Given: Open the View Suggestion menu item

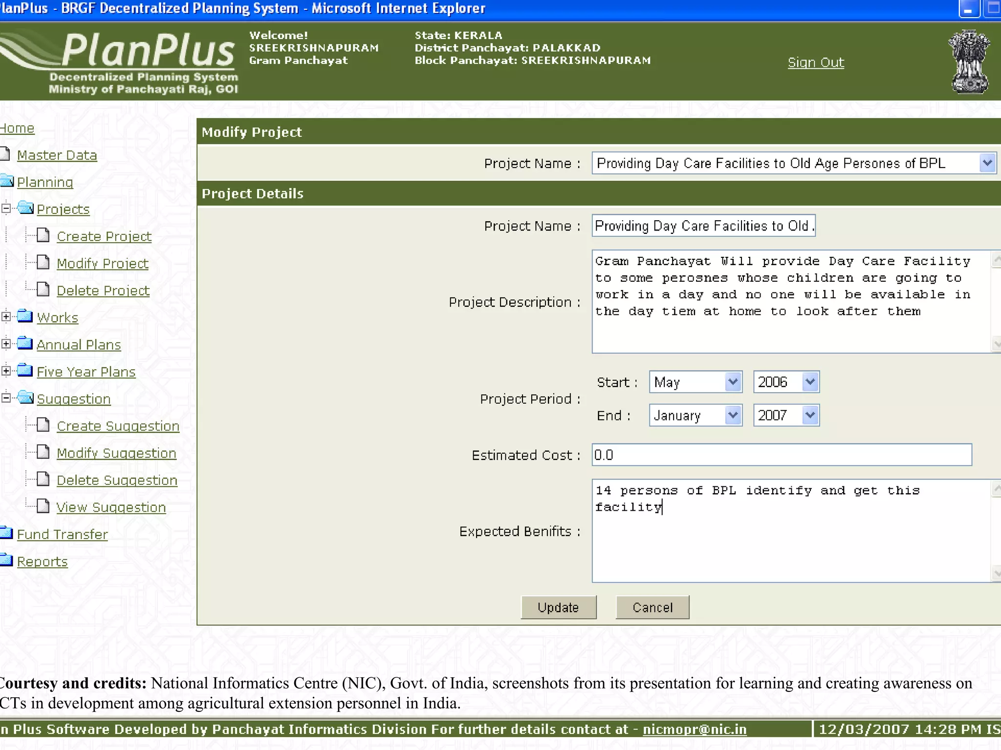Looking at the screenshot, I should pos(111,508).
